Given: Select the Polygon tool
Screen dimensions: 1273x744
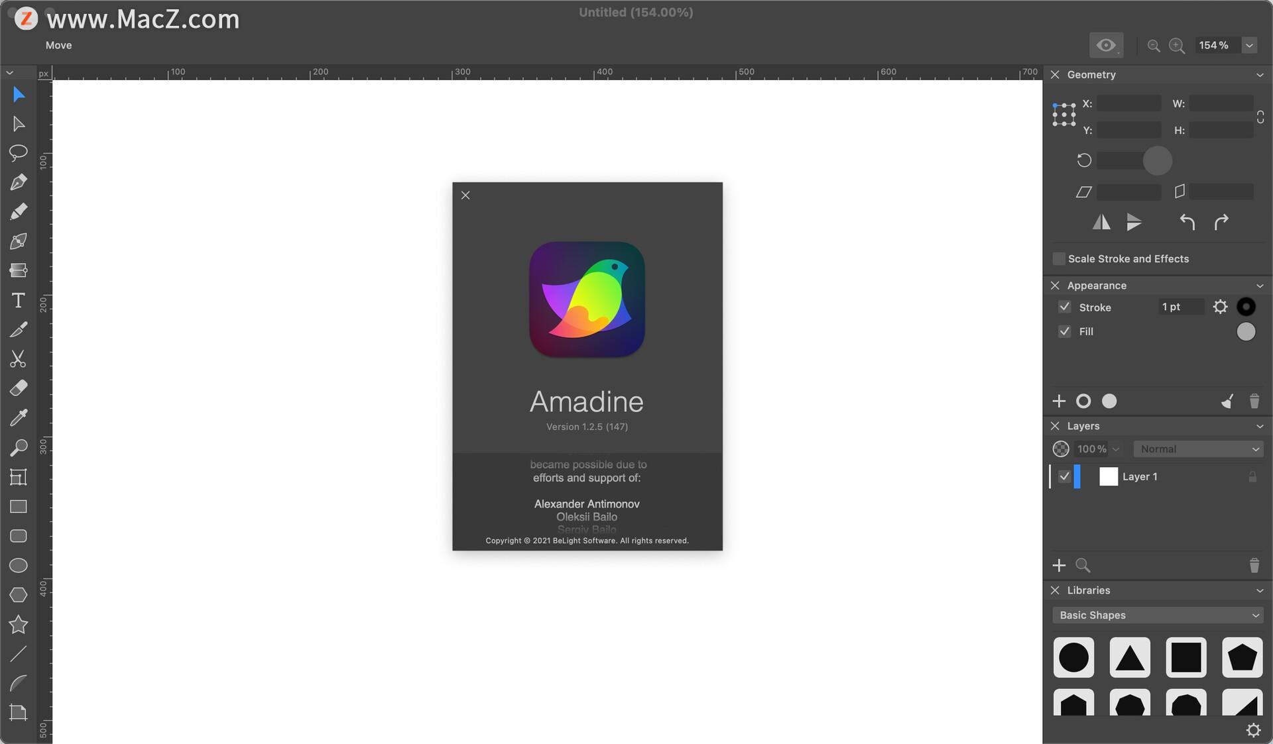Looking at the screenshot, I should 19,595.
